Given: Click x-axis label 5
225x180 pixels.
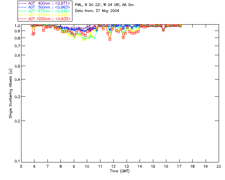Looking at the screenshot, I should 21,166.
